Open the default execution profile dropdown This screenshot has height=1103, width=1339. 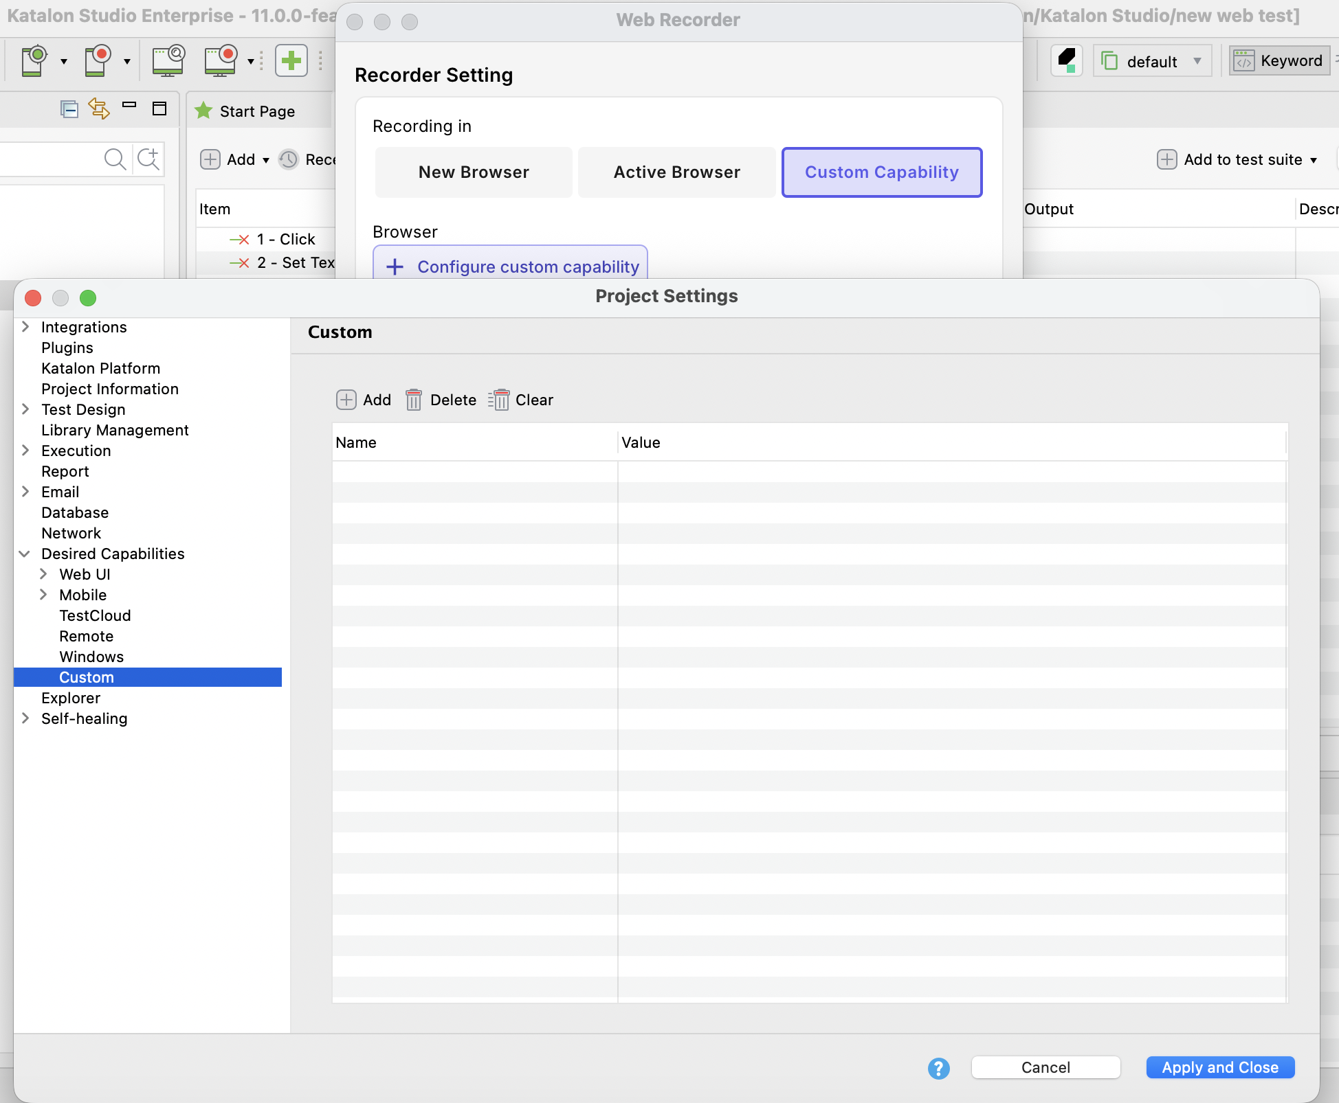(1152, 60)
